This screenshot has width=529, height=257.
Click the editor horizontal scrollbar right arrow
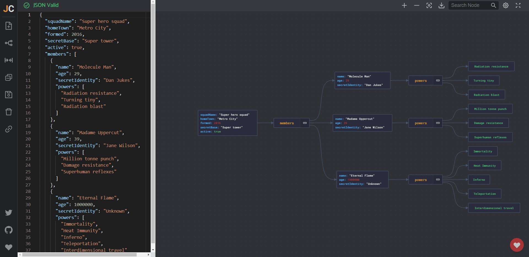(x=149, y=255)
